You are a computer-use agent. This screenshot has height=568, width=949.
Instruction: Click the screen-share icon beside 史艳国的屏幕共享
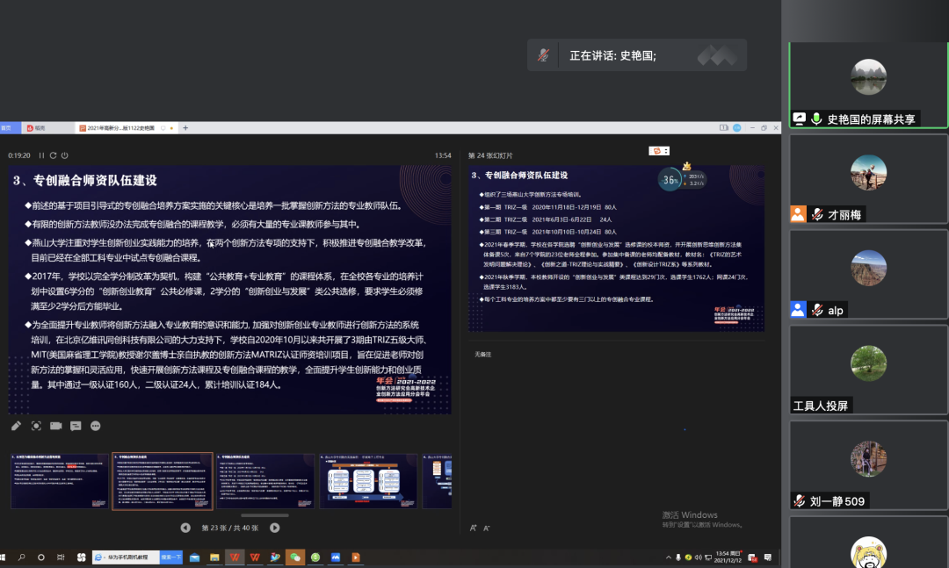[799, 118]
